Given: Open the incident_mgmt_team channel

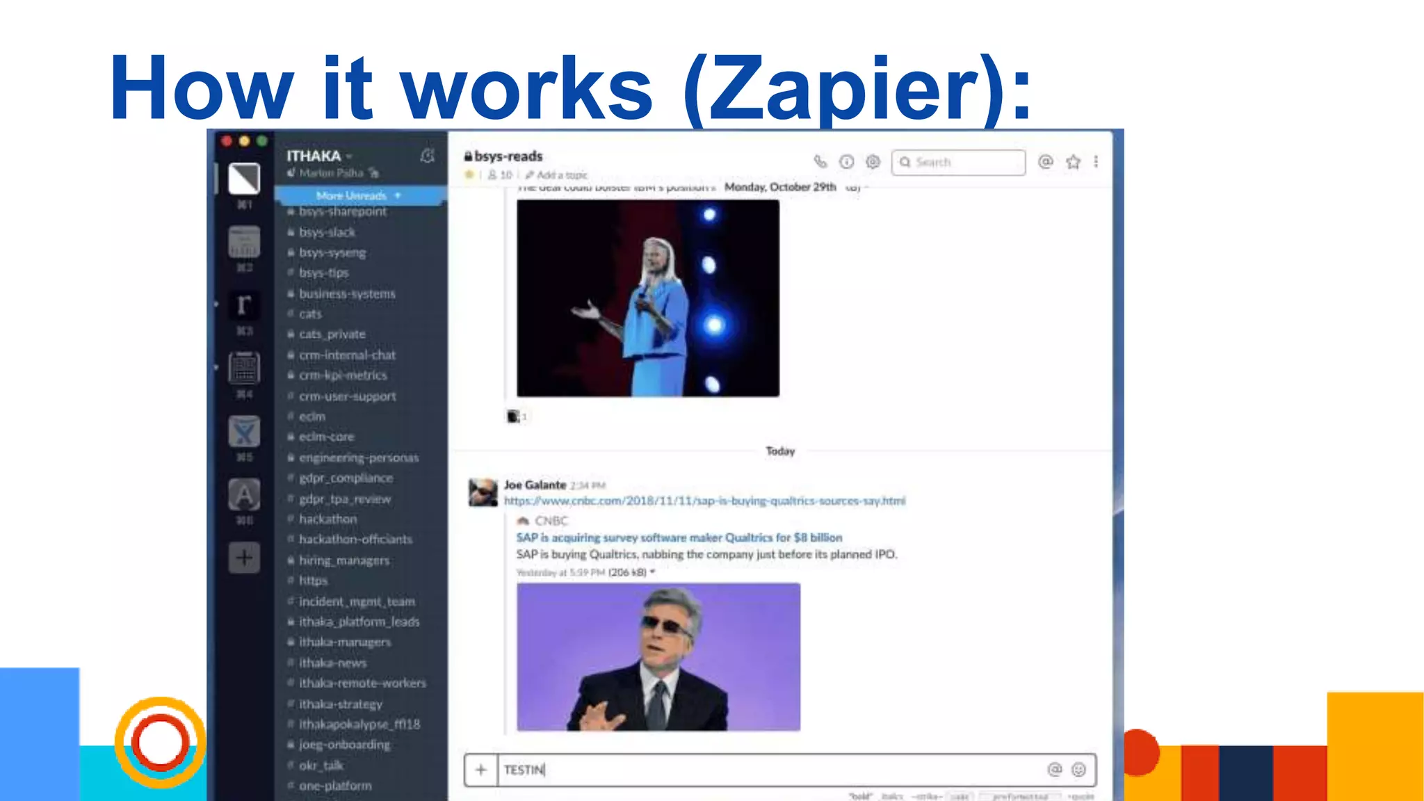Looking at the screenshot, I should pyautogui.click(x=357, y=601).
